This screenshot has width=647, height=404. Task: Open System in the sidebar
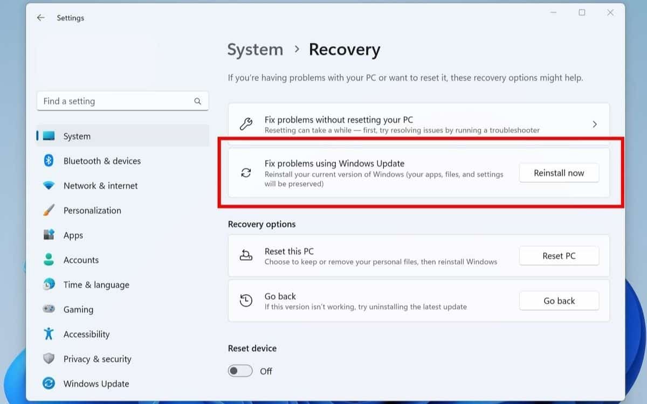pos(122,136)
